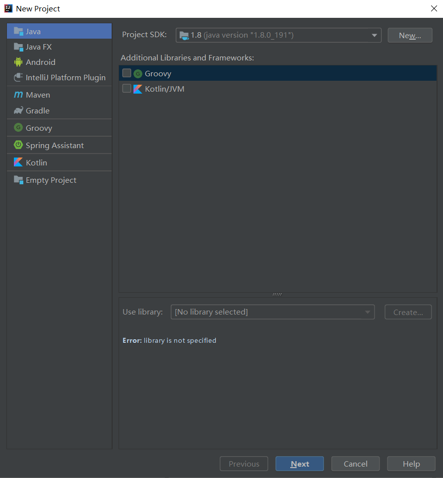Cancel the New Project dialog
This screenshot has width=443, height=478.
(x=355, y=464)
